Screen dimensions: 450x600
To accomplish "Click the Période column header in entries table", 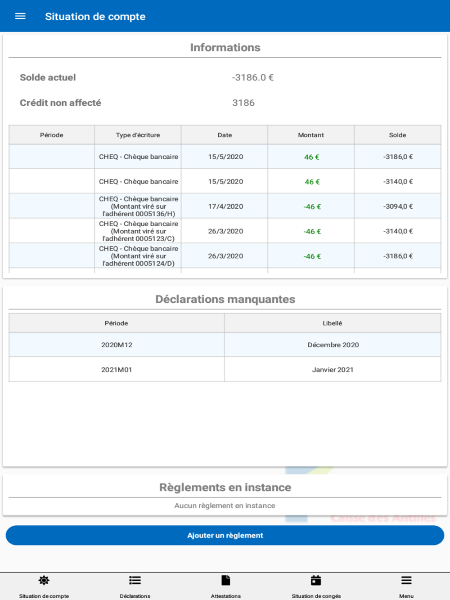I will (52, 135).
